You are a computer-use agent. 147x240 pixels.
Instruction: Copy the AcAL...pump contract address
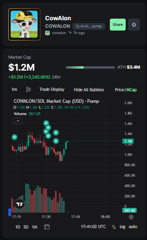click(x=89, y=26)
